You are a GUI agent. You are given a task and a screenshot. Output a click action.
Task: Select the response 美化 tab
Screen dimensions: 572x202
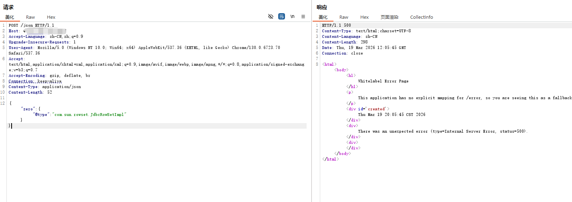(x=323, y=17)
